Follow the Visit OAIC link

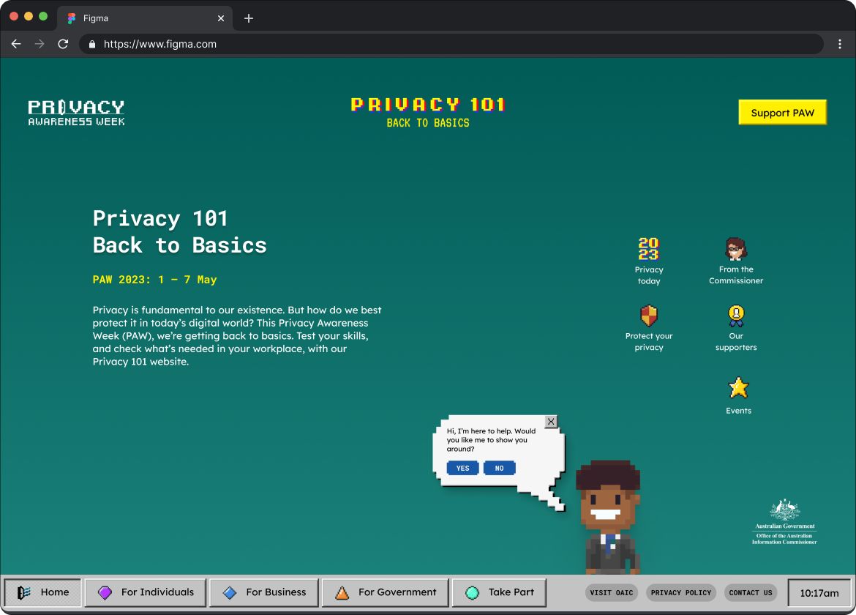612,592
